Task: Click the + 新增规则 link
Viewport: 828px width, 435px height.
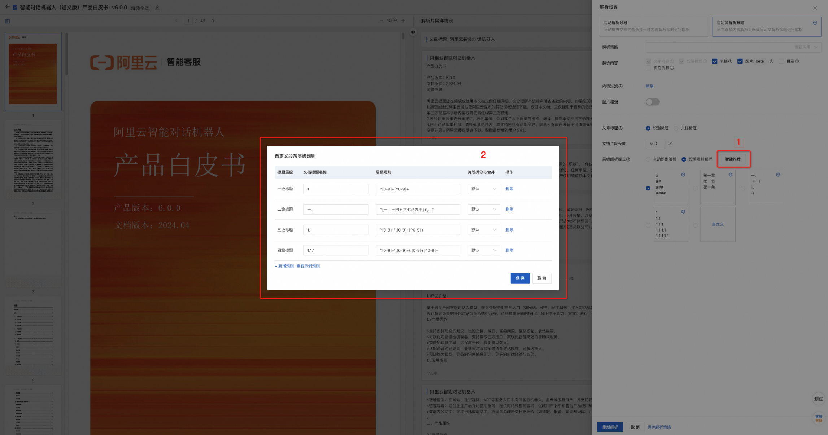Action: click(x=284, y=266)
